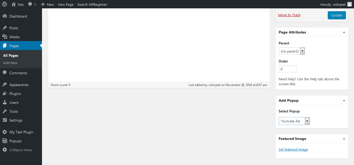Click the home icon beside Dez
The width and height of the screenshot is (354, 165).
[14, 4]
